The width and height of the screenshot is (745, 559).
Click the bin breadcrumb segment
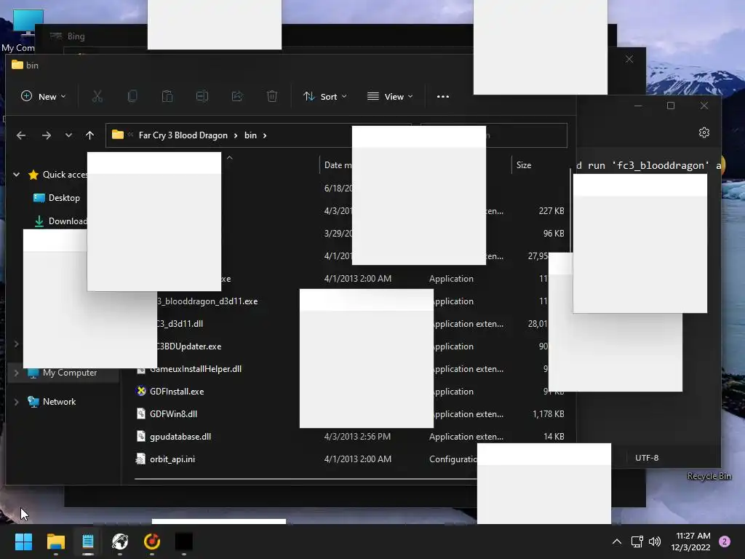[x=250, y=135]
